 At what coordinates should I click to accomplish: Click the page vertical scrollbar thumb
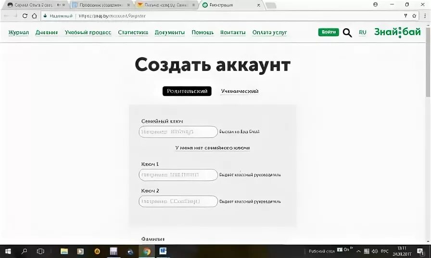pyautogui.click(x=428, y=62)
